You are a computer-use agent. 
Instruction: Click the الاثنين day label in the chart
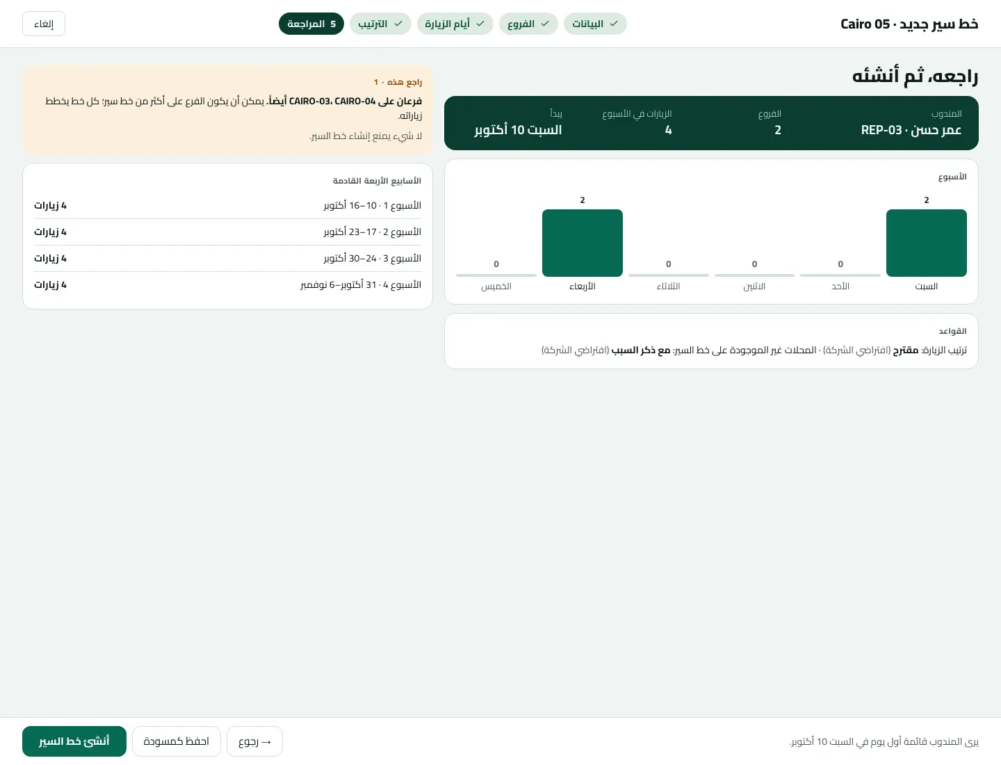[x=754, y=287]
